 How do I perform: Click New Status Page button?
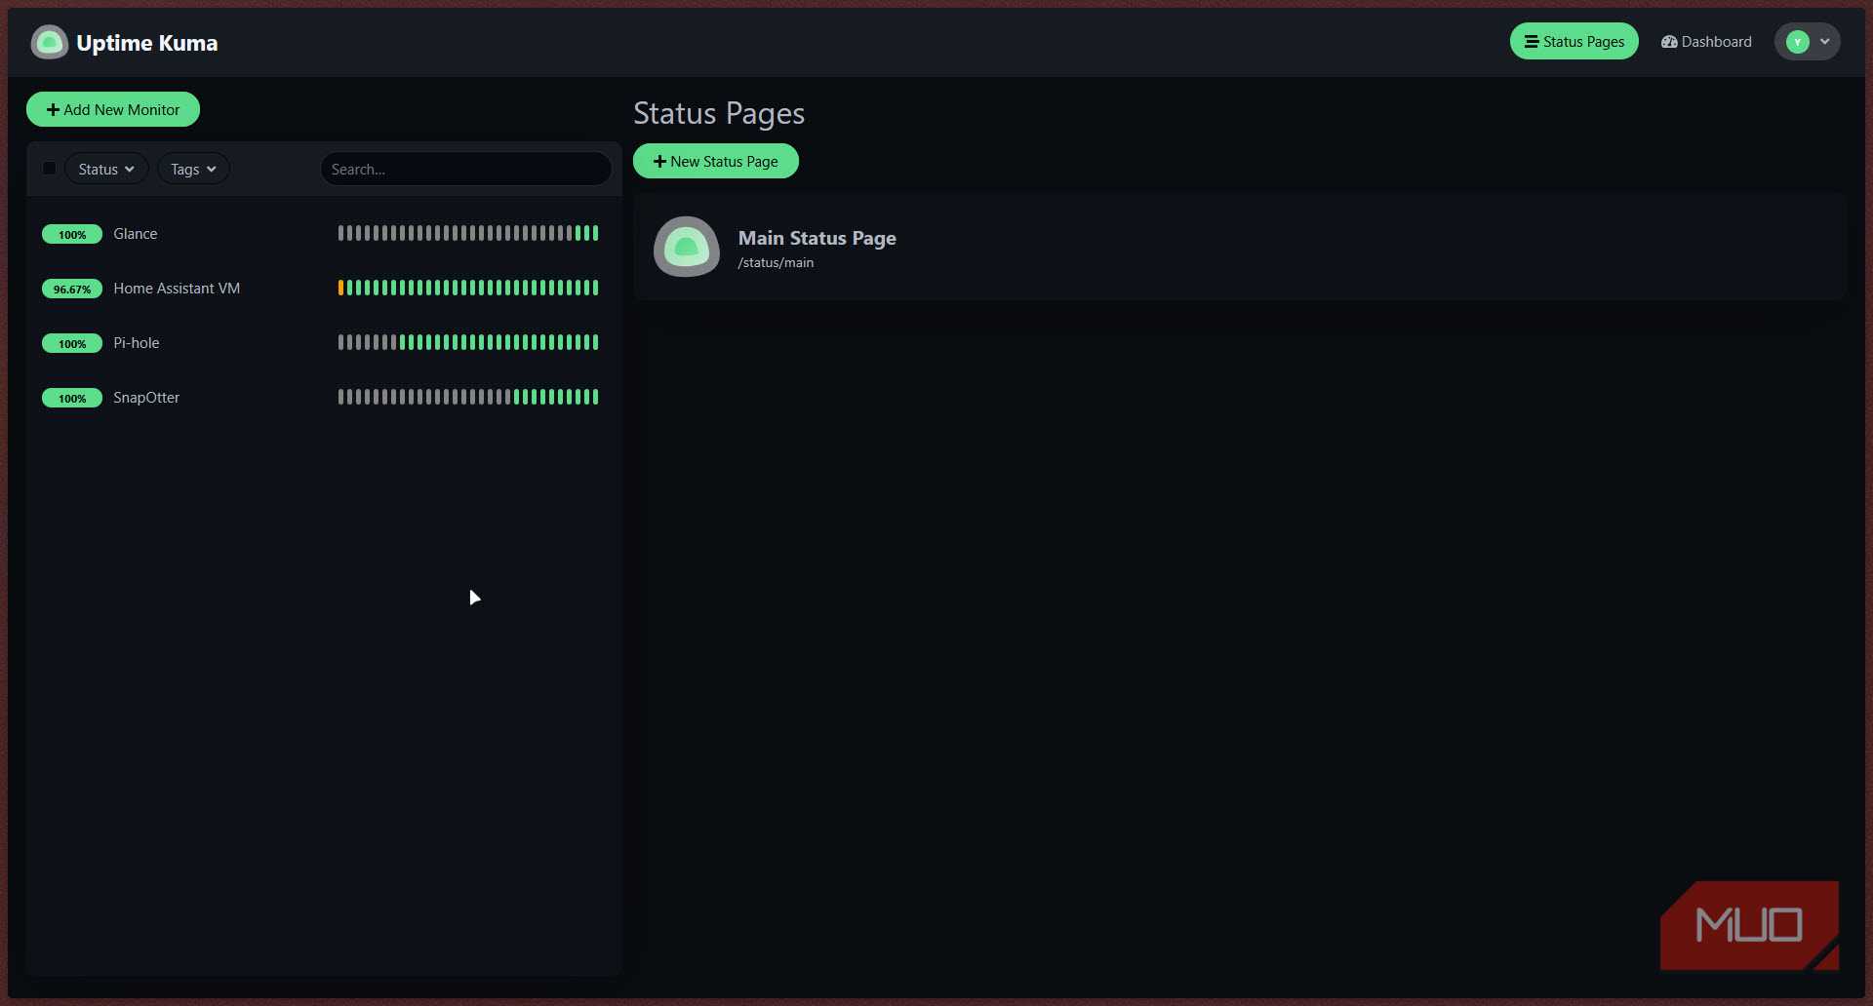tap(716, 161)
